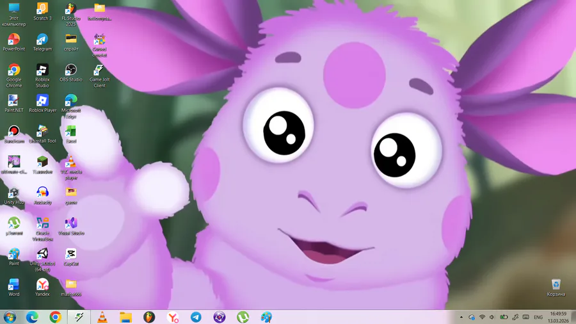
Task: Select the VLC media player desktop shortcut
Action: [71, 168]
